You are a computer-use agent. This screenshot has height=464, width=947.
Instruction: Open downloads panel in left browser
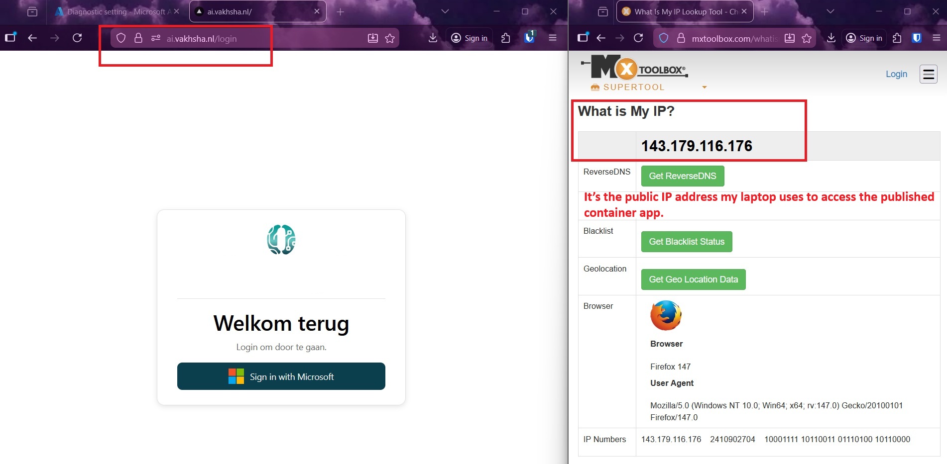pyautogui.click(x=433, y=38)
